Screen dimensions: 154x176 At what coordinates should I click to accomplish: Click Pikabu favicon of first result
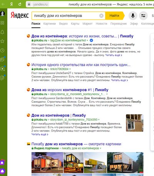(28, 36)
